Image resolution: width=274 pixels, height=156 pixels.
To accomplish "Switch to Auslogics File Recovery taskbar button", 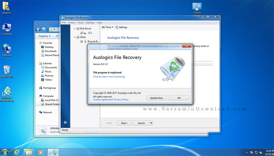I will point(53,152).
